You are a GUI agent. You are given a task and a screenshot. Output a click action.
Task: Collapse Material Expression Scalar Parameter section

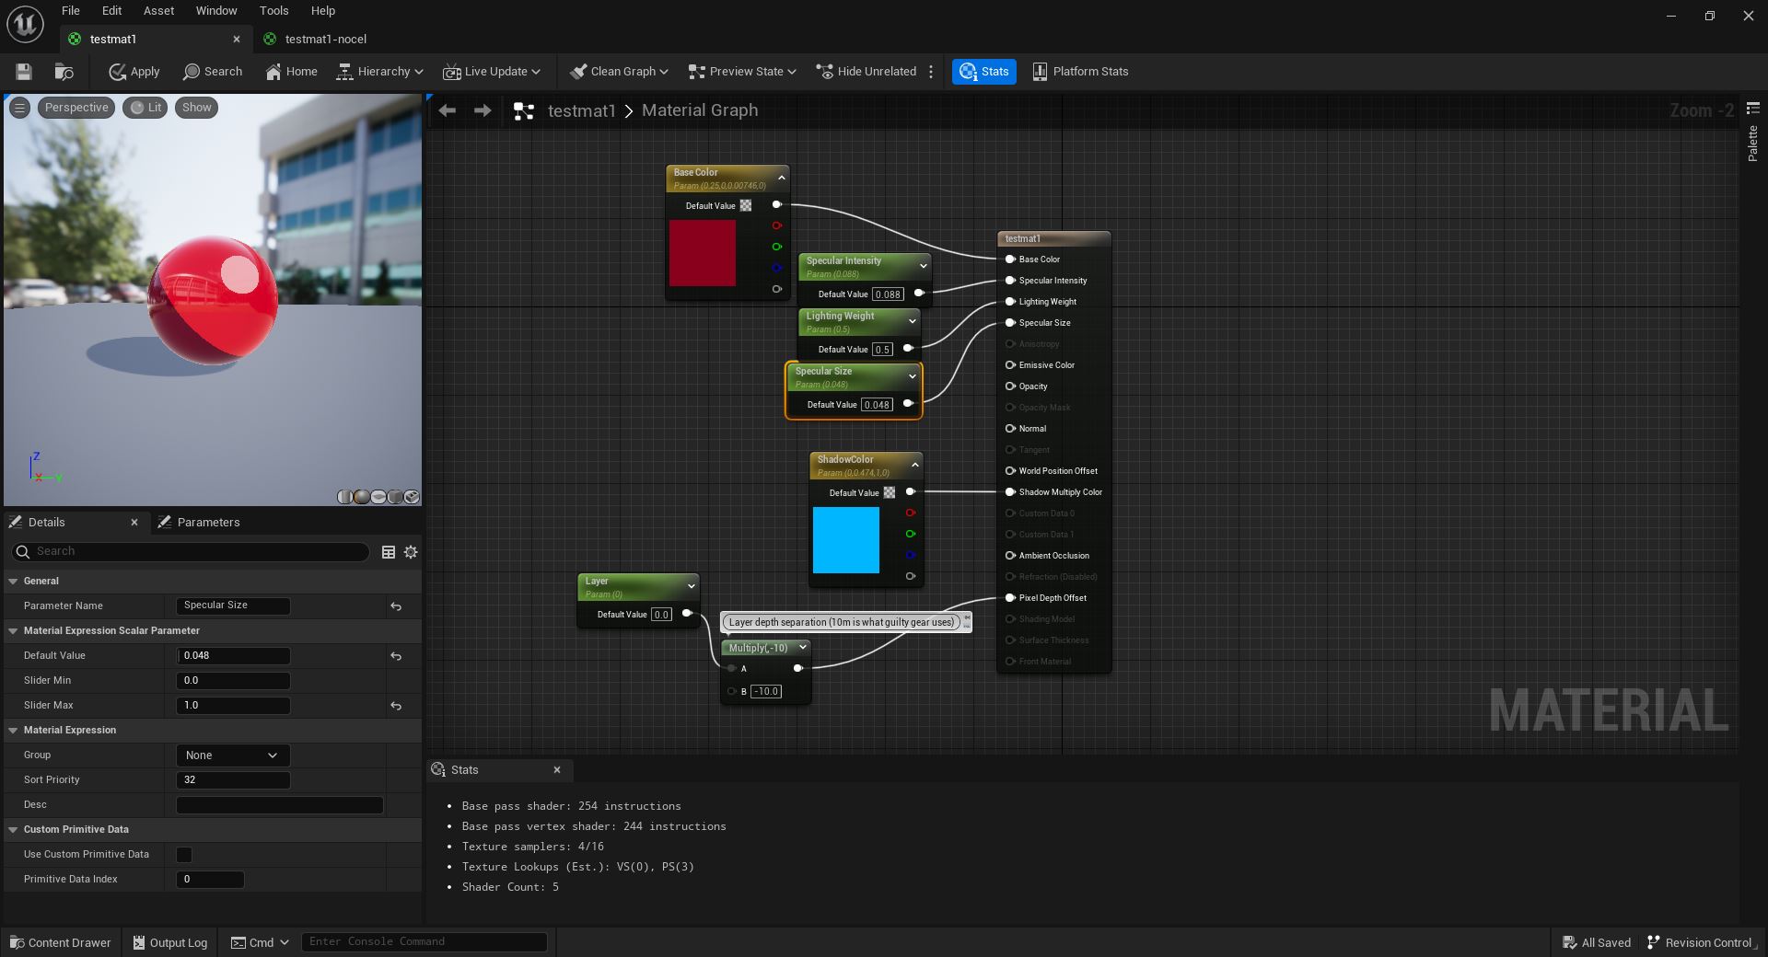(x=13, y=631)
